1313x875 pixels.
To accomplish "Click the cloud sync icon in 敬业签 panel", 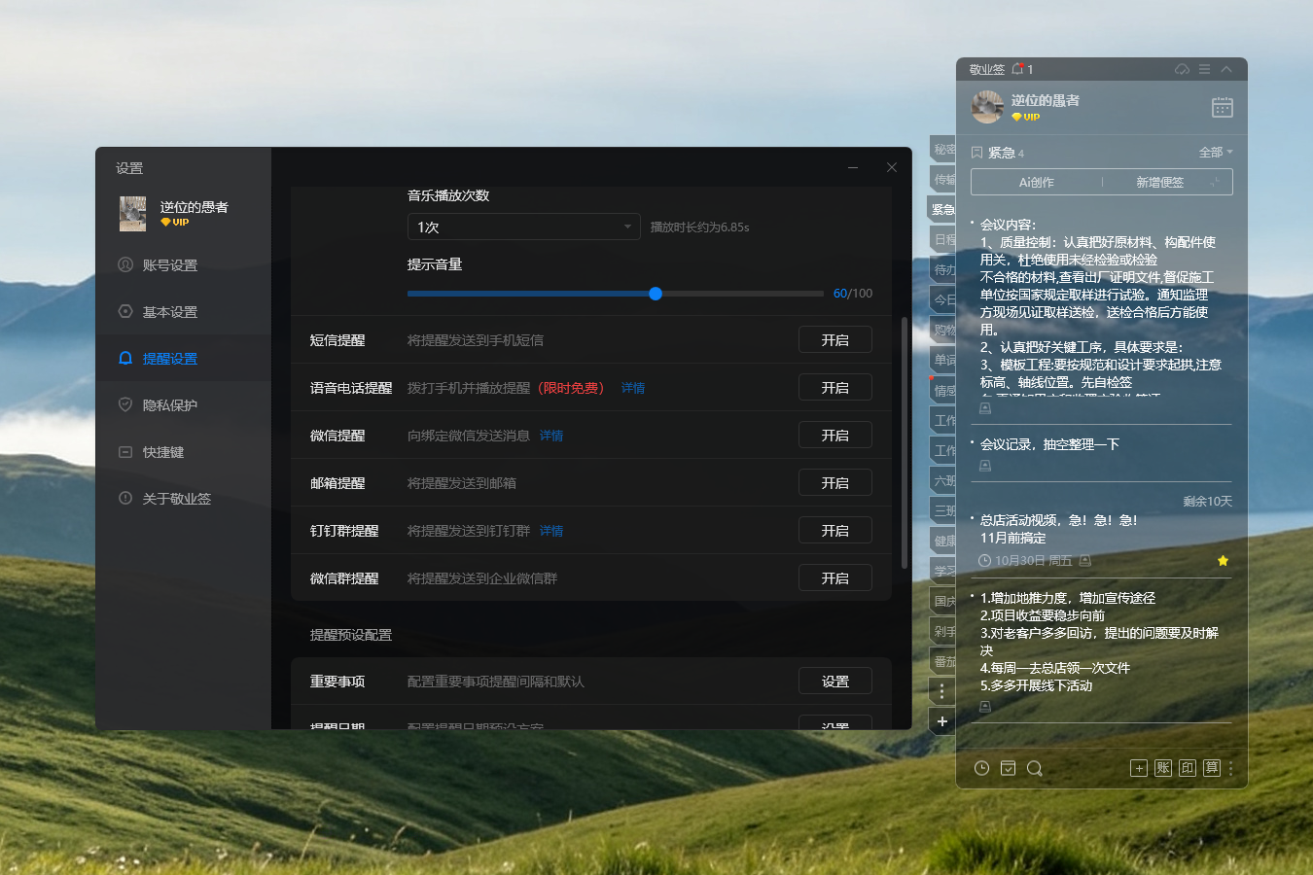I will pos(1182,69).
